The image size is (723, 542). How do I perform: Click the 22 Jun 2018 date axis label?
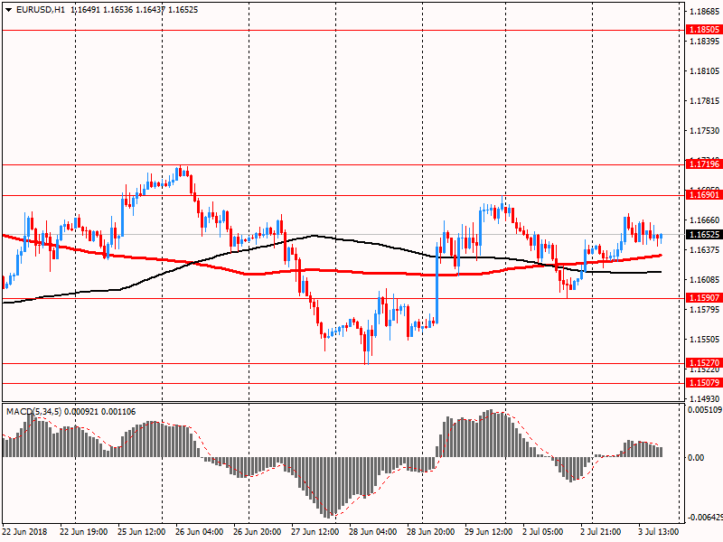[x=25, y=532]
